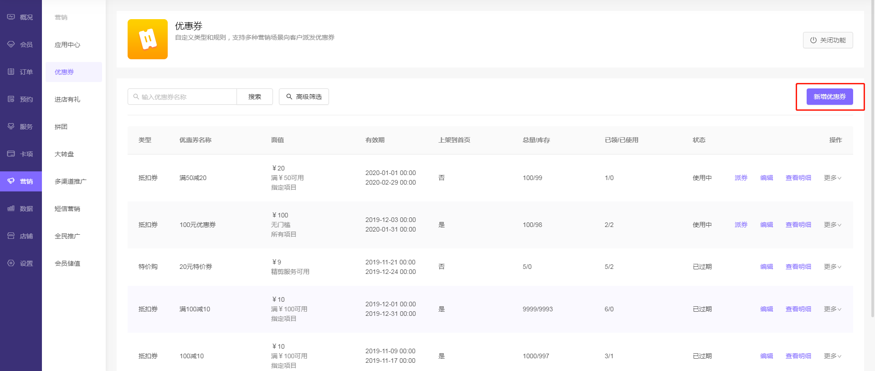Open 查看明细 for 100元优惠券

point(798,225)
